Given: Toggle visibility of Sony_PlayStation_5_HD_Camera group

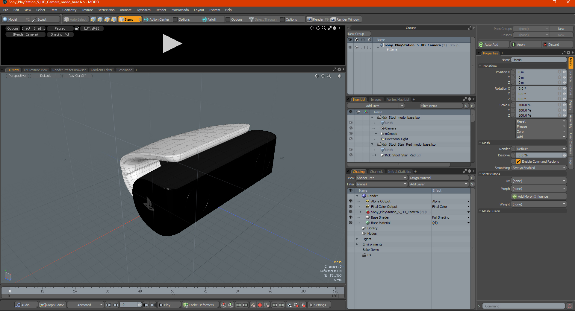Looking at the screenshot, I should (x=350, y=47).
